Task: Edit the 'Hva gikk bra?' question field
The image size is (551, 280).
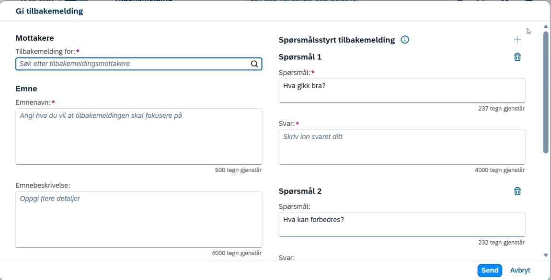Action: [x=402, y=90]
